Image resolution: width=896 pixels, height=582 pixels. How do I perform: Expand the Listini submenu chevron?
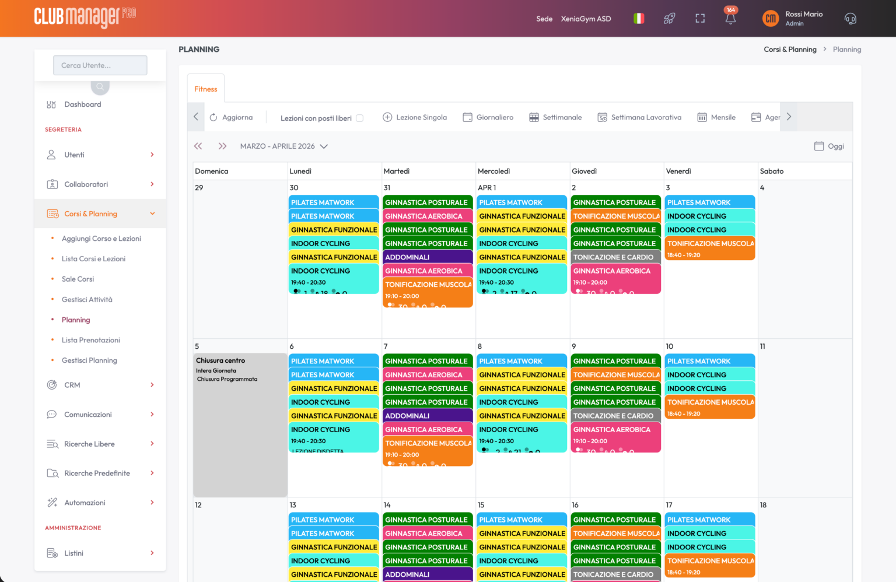[x=152, y=553]
